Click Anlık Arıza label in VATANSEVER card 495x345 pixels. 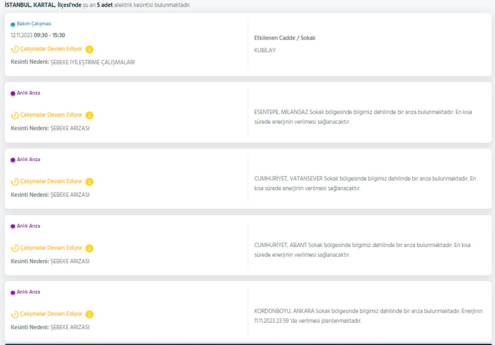[28, 160]
